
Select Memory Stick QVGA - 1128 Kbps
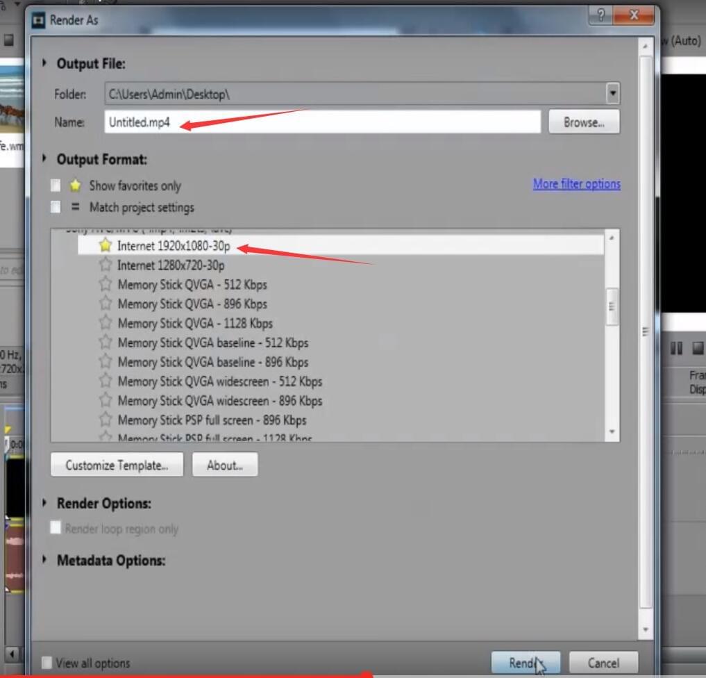tap(195, 324)
